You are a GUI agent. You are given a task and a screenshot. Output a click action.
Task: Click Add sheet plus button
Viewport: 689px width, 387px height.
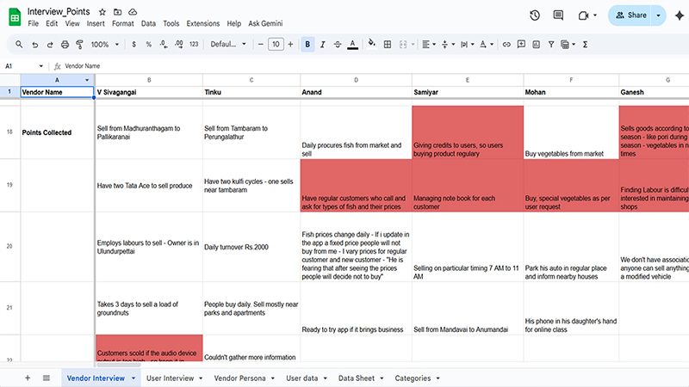click(27, 378)
